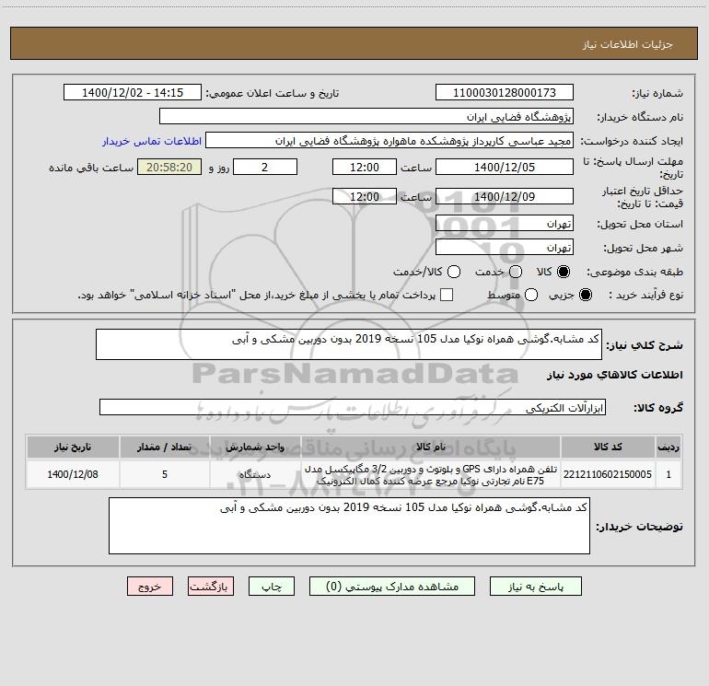The image size is (709, 686).
Task: Click the دستگاه unit cell
Action: point(255,474)
